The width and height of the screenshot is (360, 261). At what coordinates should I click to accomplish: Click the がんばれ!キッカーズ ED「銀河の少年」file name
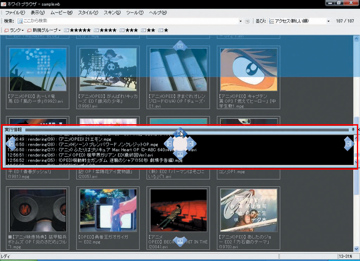108,101
